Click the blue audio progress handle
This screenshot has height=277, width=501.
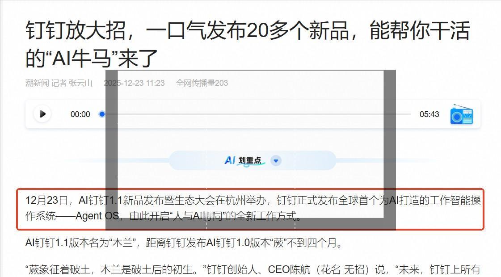click(x=102, y=114)
